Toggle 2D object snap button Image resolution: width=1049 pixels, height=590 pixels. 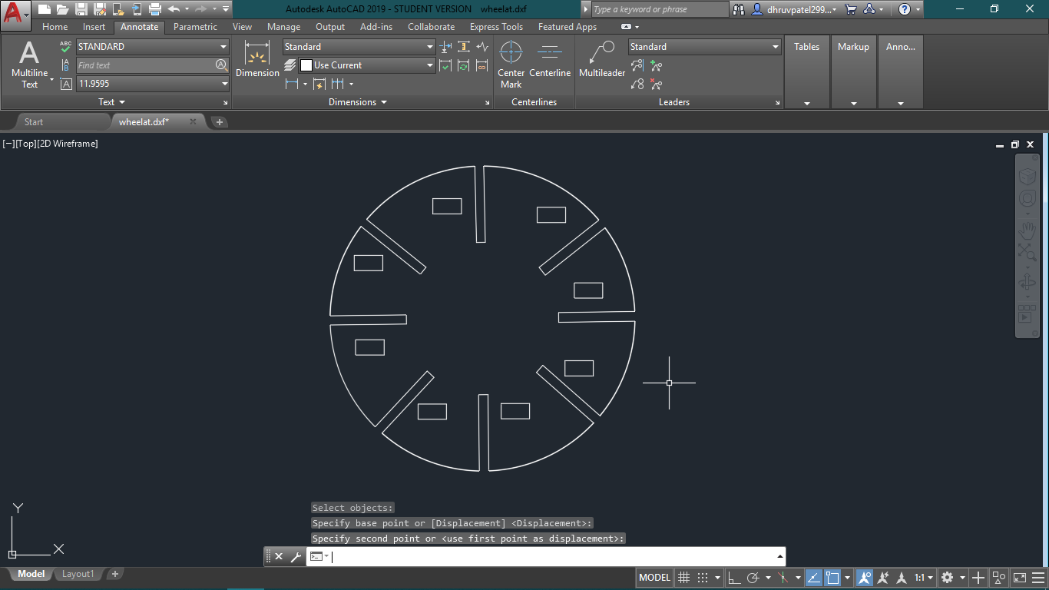click(x=832, y=578)
